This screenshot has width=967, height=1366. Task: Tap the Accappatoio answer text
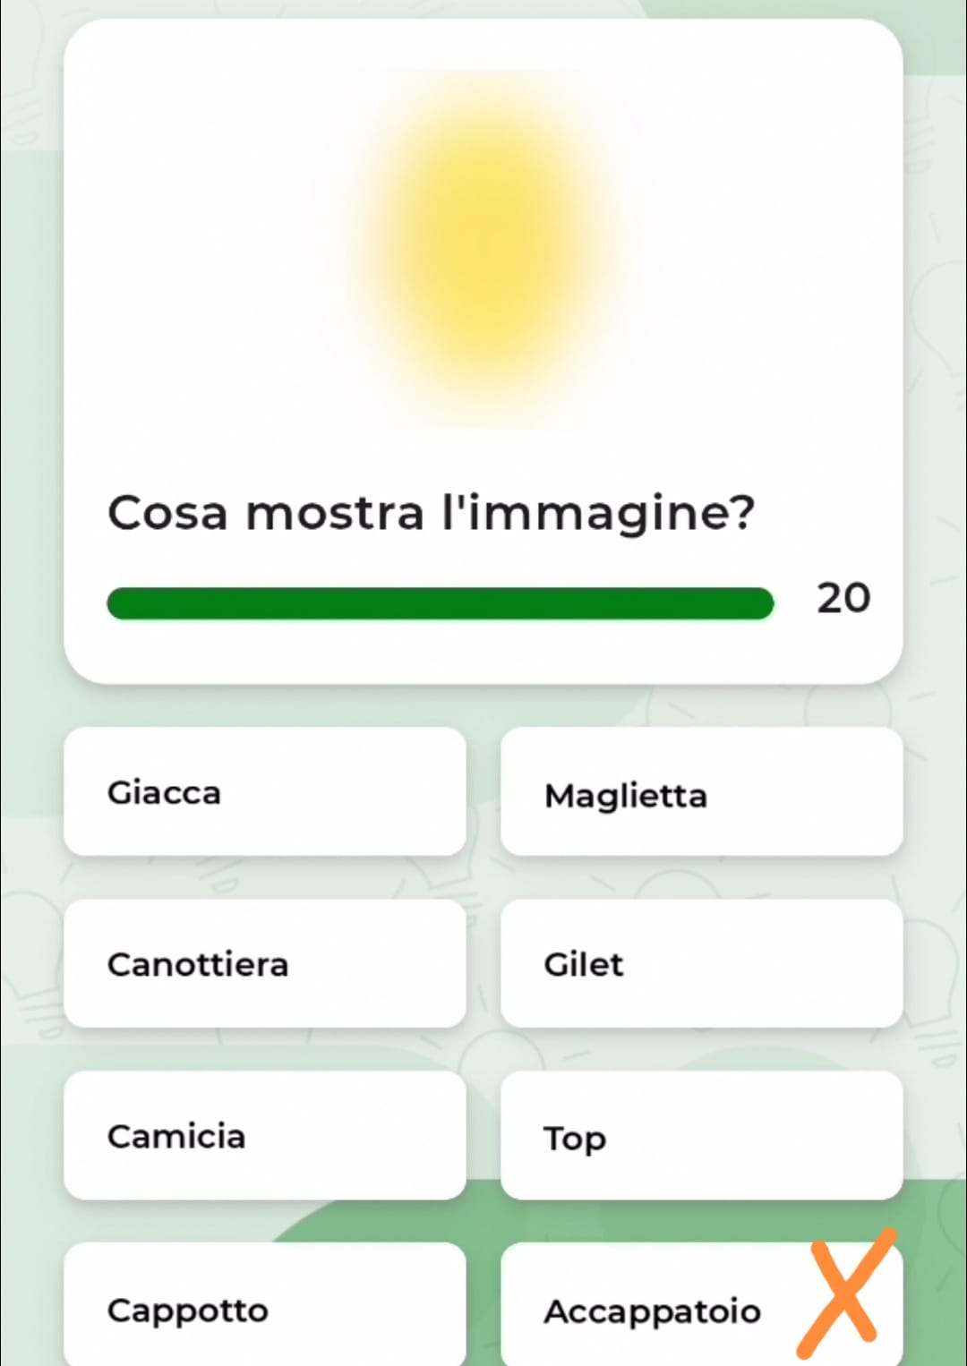coord(652,1311)
